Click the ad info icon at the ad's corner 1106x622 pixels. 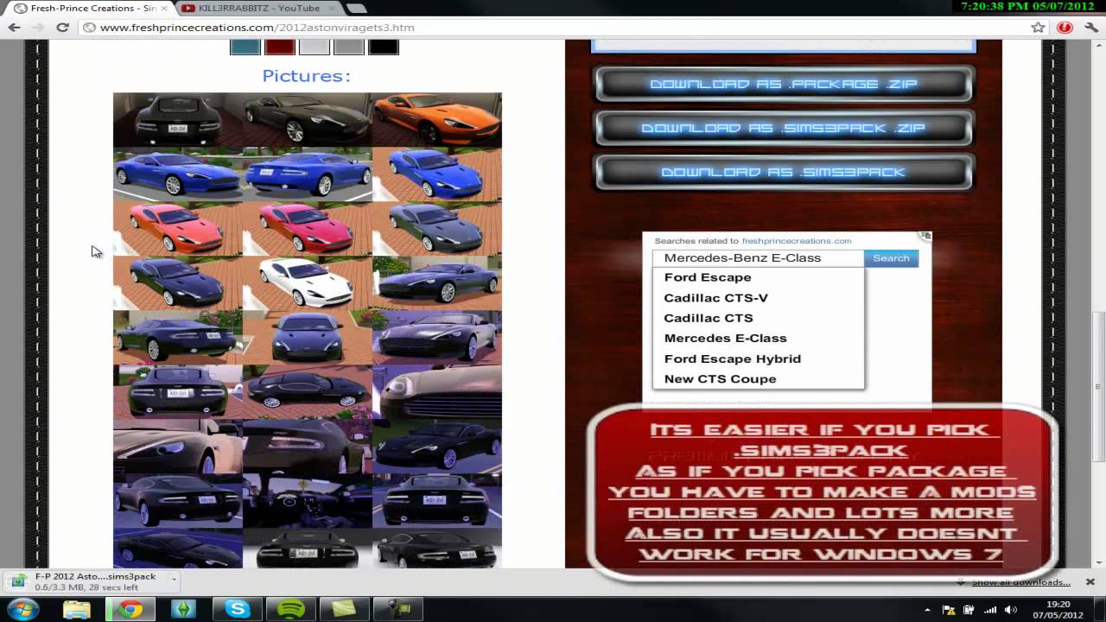pos(925,236)
